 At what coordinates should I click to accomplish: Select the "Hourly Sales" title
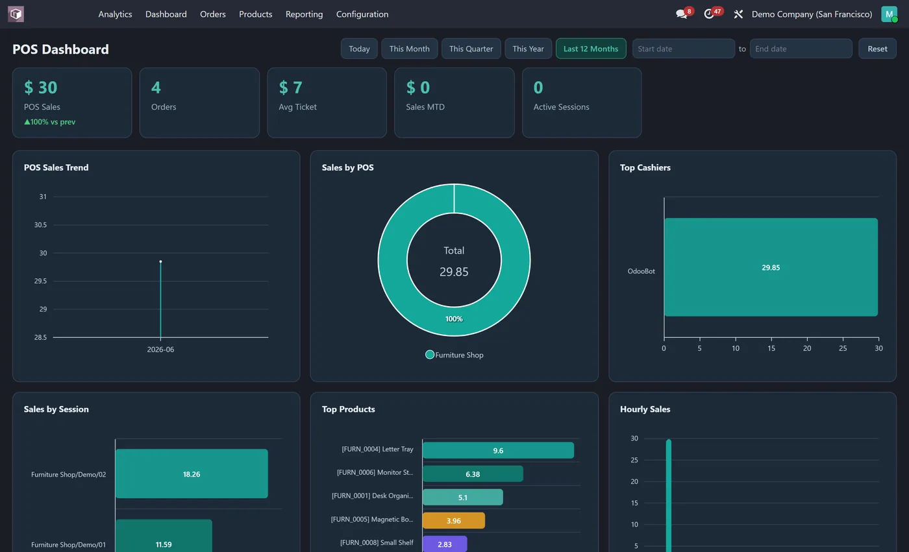[645, 409]
